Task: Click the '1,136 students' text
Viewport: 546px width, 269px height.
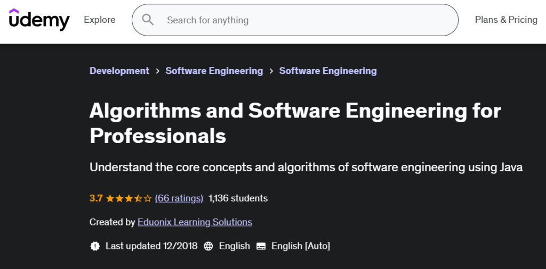Action: tap(238, 198)
